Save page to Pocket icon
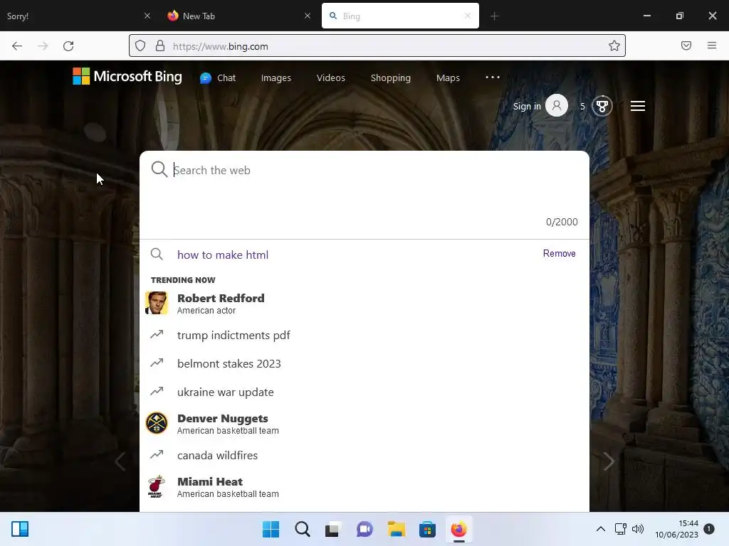 pos(686,45)
